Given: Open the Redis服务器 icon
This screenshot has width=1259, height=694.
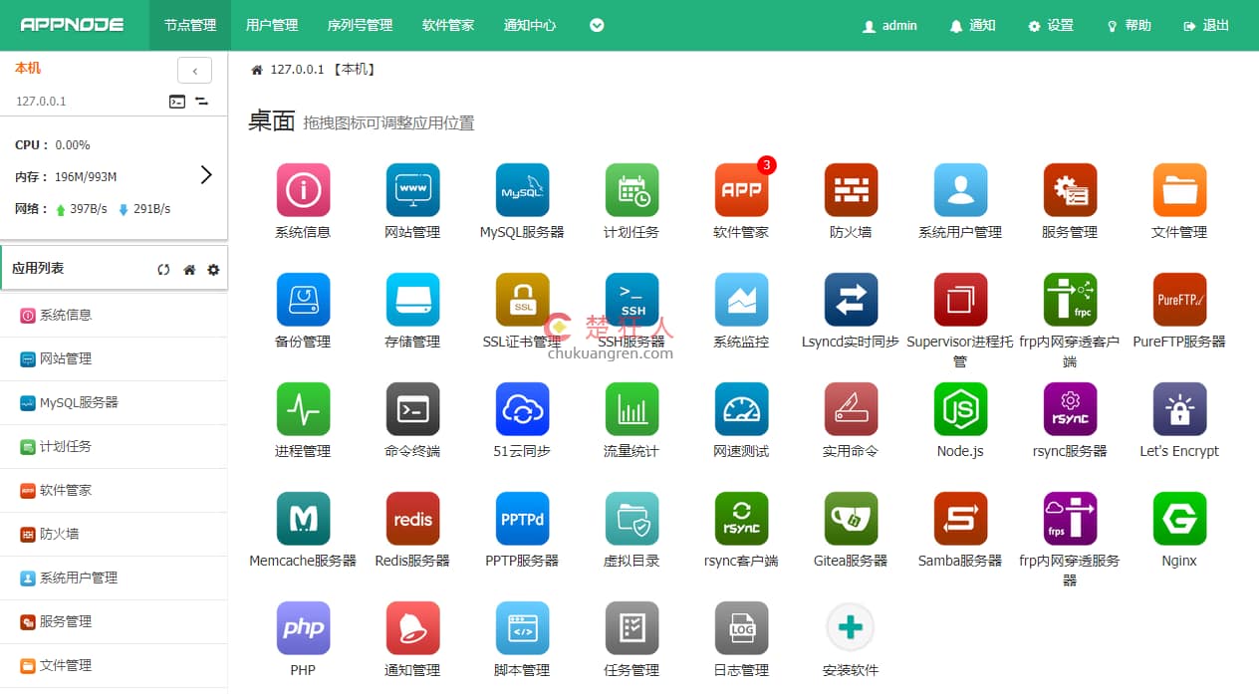Looking at the screenshot, I should [x=412, y=519].
